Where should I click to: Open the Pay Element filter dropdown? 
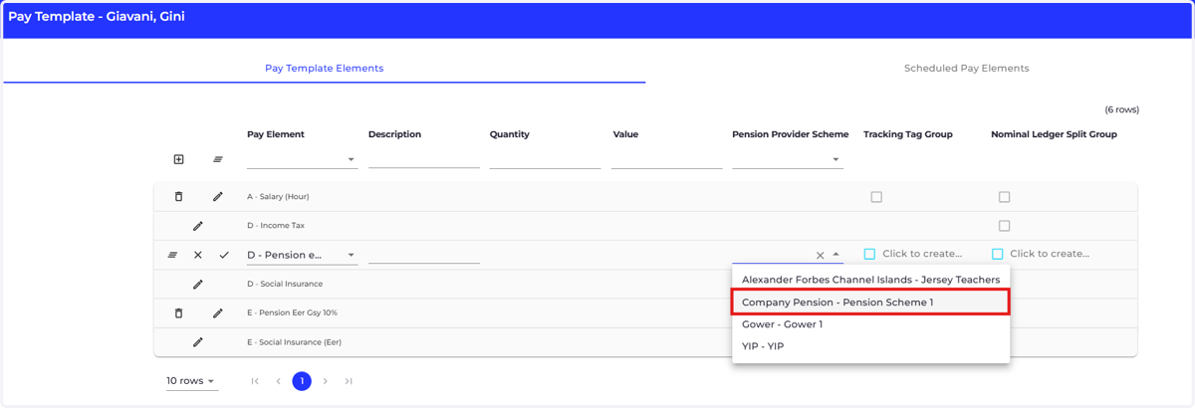[302, 159]
